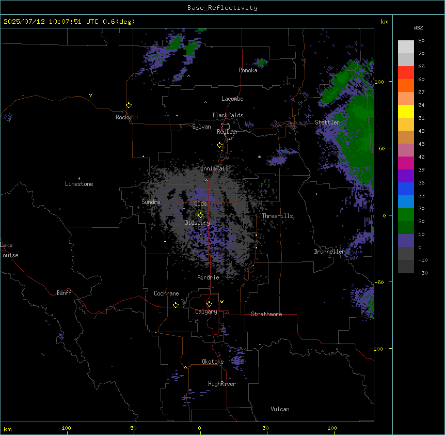The width and height of the screenshot is (445, 435).
Task: Click the Airdrie label
Action: 209,277
